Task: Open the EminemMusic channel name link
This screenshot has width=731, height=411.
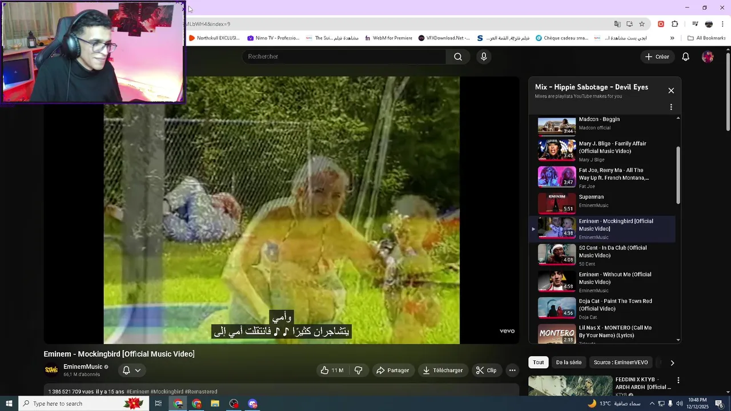Action: [x=83, y=366]
